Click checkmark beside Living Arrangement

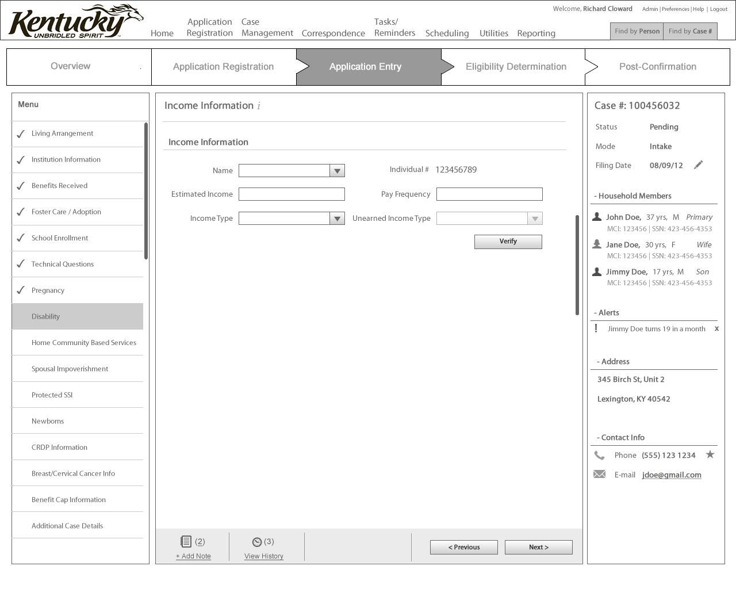[21, 133]
